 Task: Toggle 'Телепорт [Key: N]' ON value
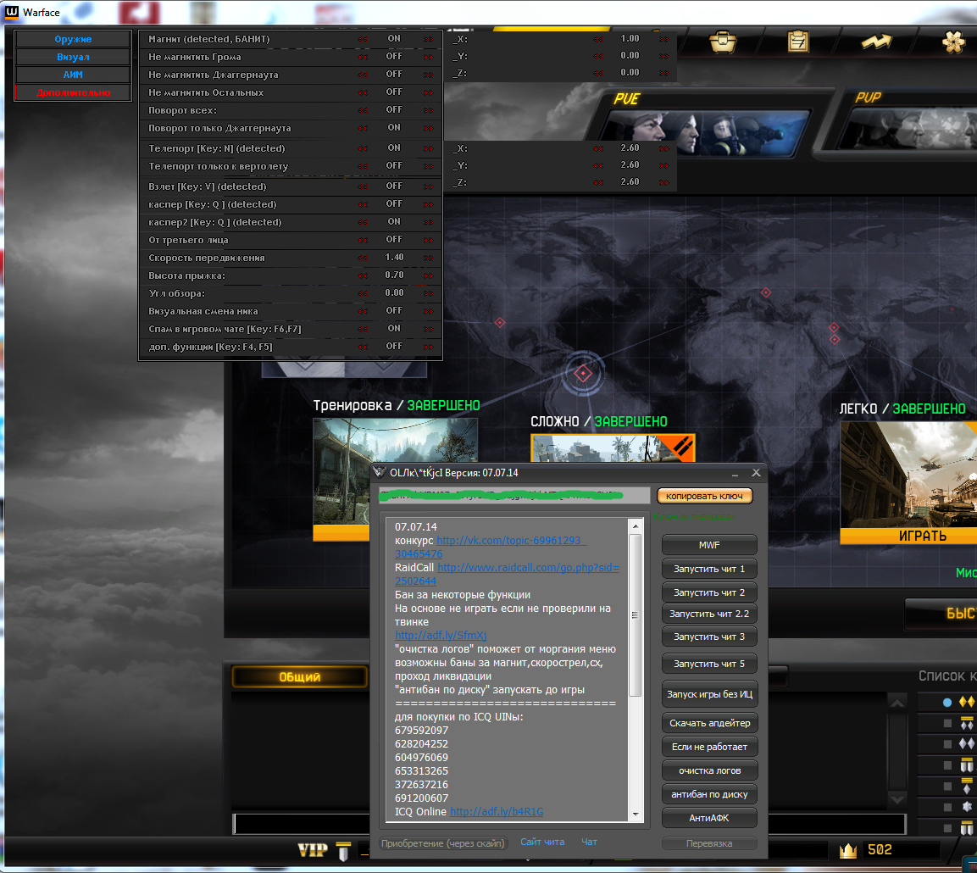[394, 147]
